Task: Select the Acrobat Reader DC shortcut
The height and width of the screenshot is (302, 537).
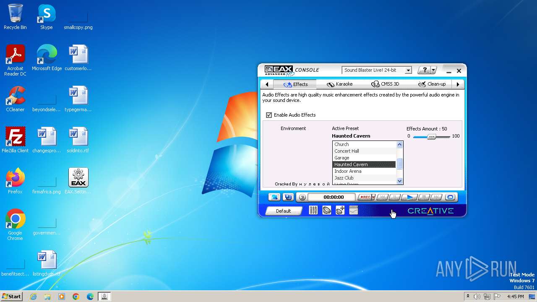Action: (15, 60)
